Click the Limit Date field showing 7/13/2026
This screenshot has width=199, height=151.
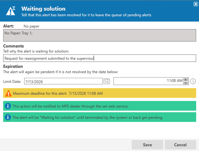pyautogui.click(x=64, y=81)
